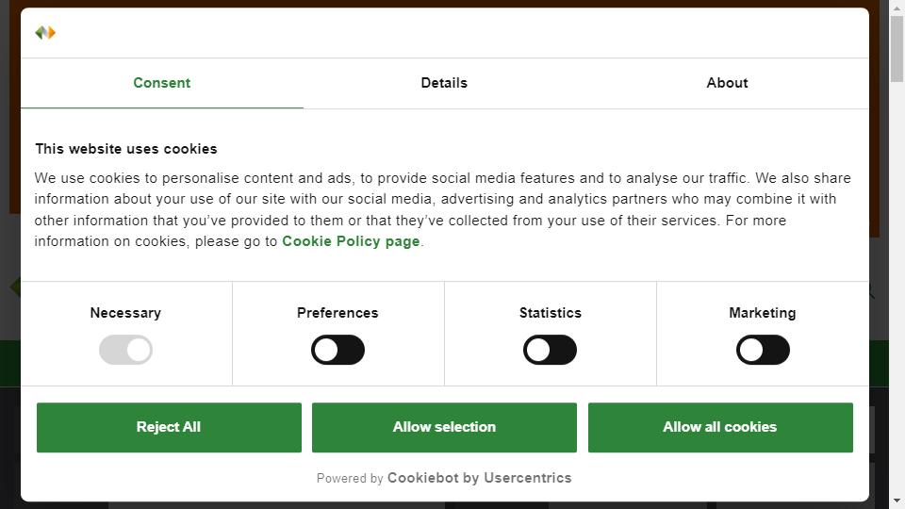
Task: Open the Cookiebot by Usercentrics link
Action: 479,478
